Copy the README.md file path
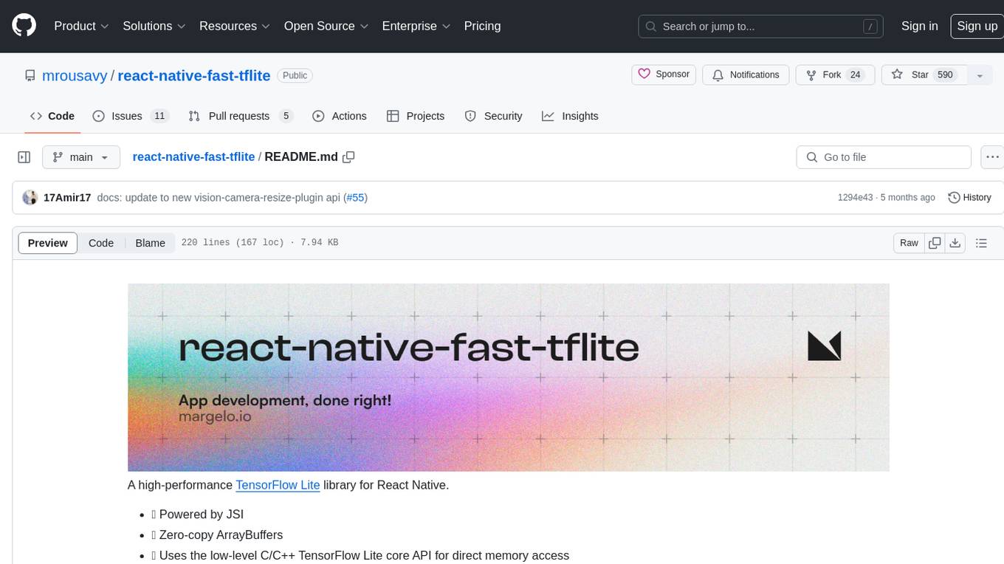 click(x=349, y=157)
